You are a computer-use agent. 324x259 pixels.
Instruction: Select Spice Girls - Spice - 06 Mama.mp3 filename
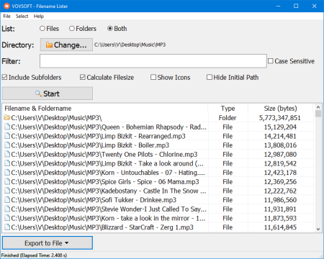(105, 181)
